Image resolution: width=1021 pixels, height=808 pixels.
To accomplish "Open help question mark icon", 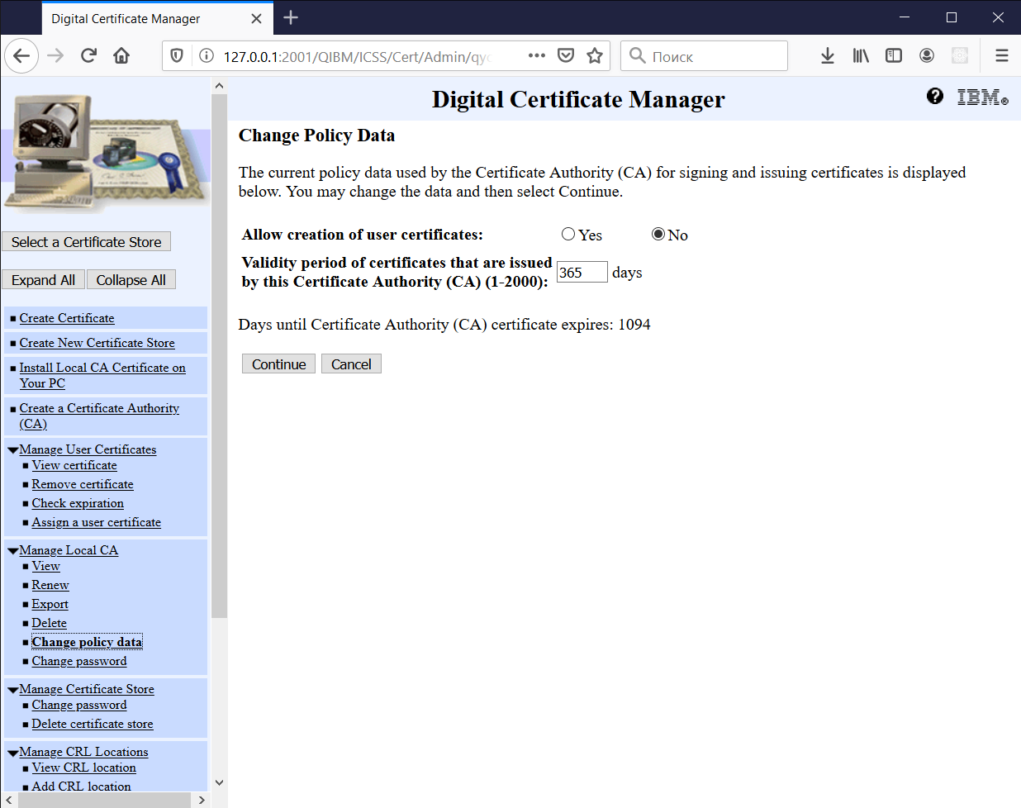I will [935, 97].
